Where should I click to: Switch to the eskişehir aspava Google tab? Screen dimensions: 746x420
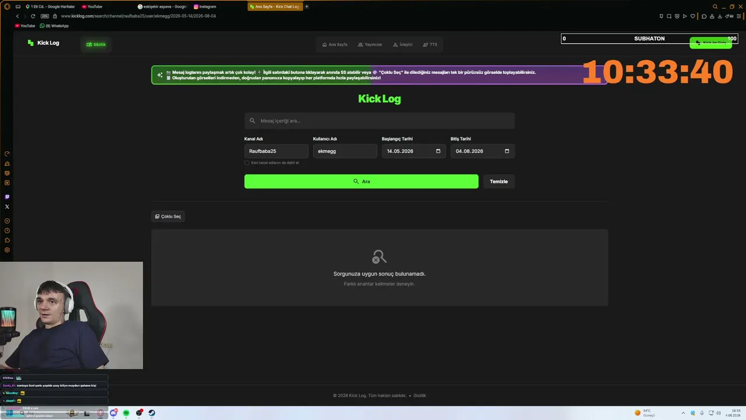(162, 6)
